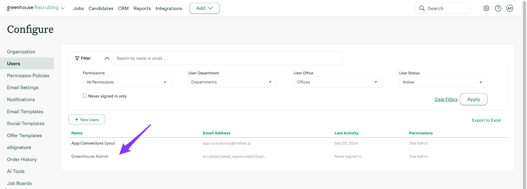Image resolution: width=527 pixels, height=189 pixels.
Task: Open the User Office dropdown
Action: coord(338,82)
